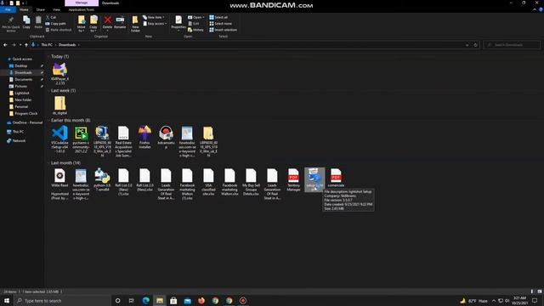Screen dimensions: 544x306
Task: Open the Mail app from taskbar
Action: coord(187,300)
